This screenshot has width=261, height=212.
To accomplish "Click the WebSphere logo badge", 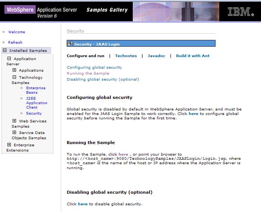I will pos(20,9).
